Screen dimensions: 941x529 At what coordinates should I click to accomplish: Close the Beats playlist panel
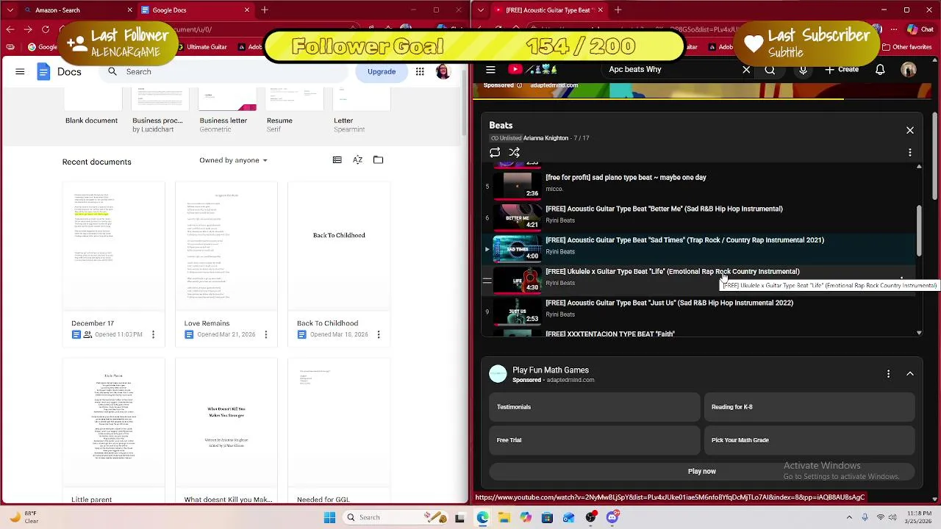point(909,131)
